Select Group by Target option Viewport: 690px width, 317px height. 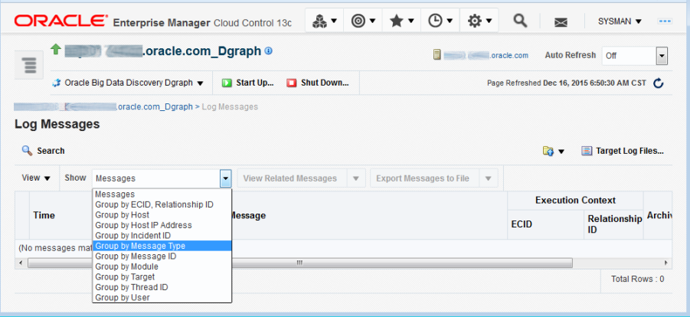(x=162, y=277)
